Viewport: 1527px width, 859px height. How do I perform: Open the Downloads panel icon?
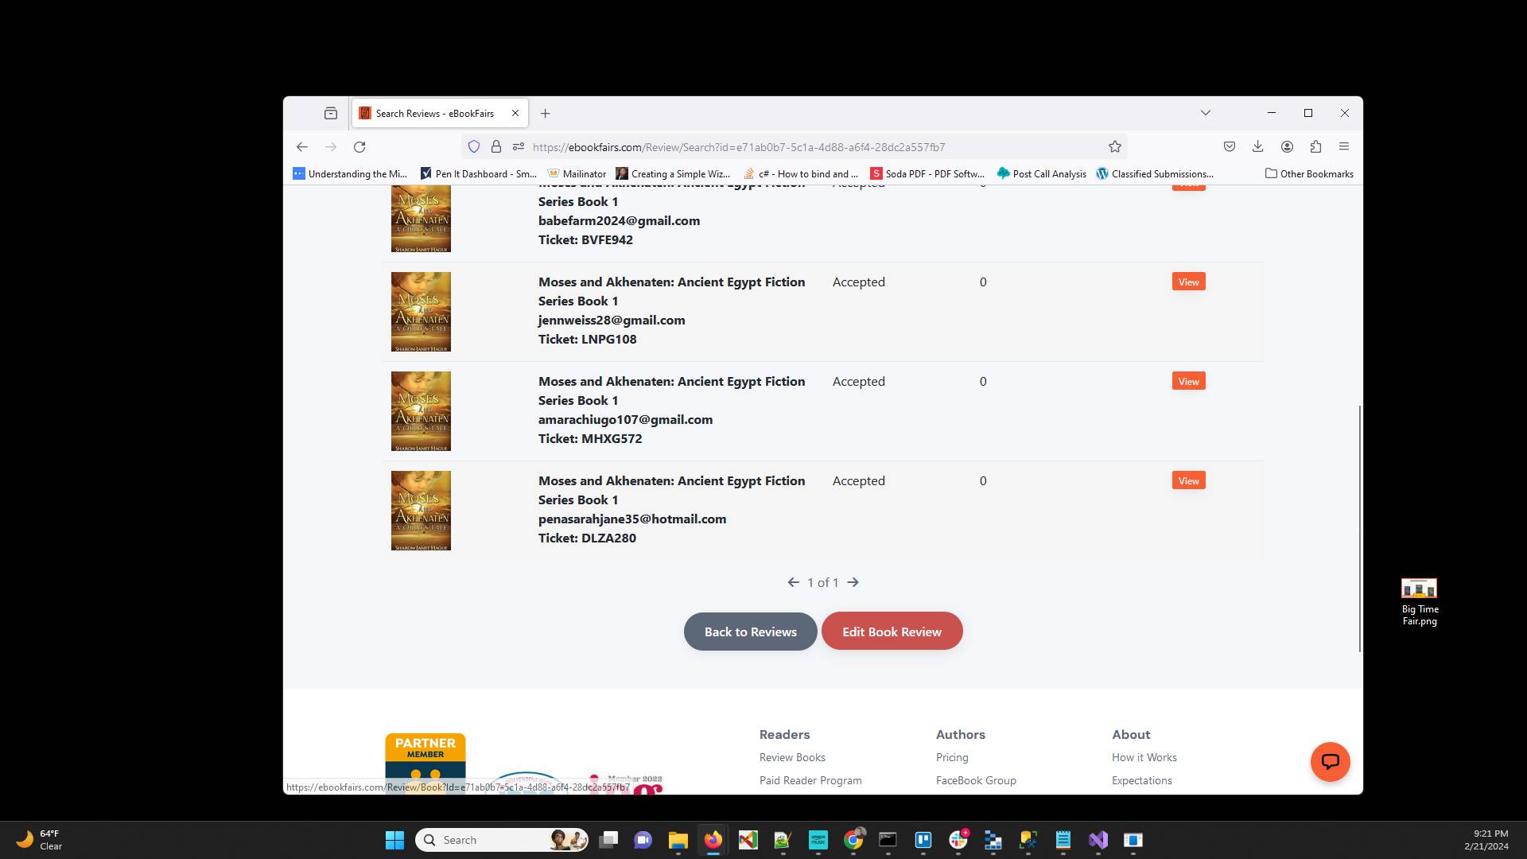pos(1257,146)
